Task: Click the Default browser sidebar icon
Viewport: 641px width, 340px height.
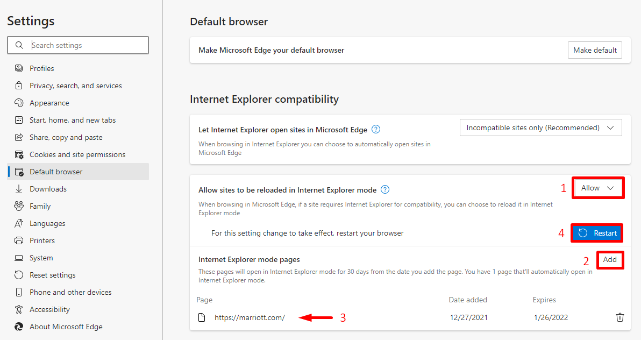Action: (19, 172)
